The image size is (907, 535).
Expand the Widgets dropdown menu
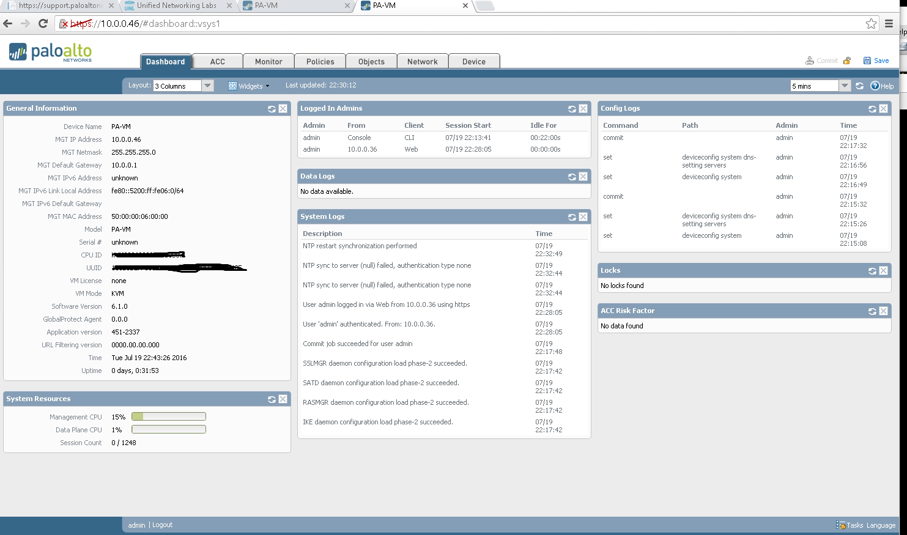(x=249, y=86)
